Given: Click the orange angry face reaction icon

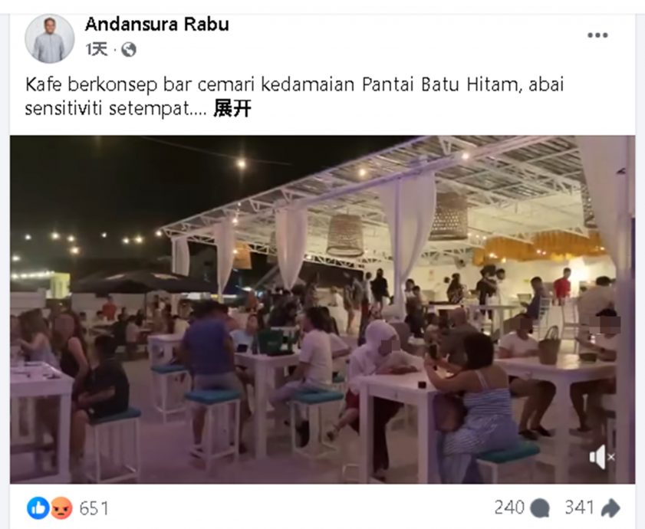Looking at the screenshot, I should click(61, 508).
